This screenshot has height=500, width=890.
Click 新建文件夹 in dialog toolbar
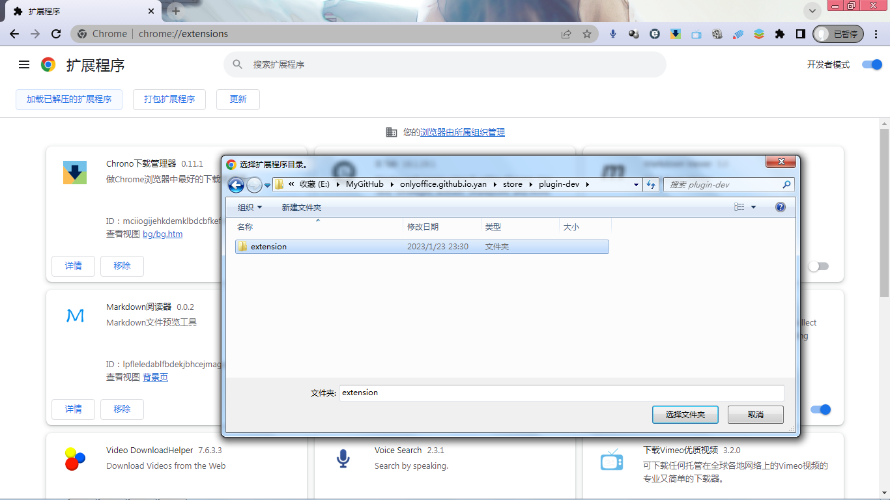click(x=302, y=207)
